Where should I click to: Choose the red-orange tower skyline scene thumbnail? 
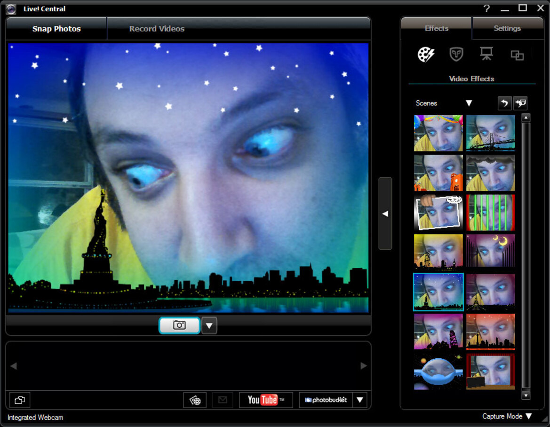pos(490,332)
